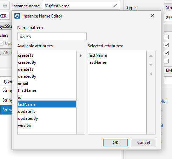
Task: Choose version attribute from available list
Action: [x=47, y=125]
